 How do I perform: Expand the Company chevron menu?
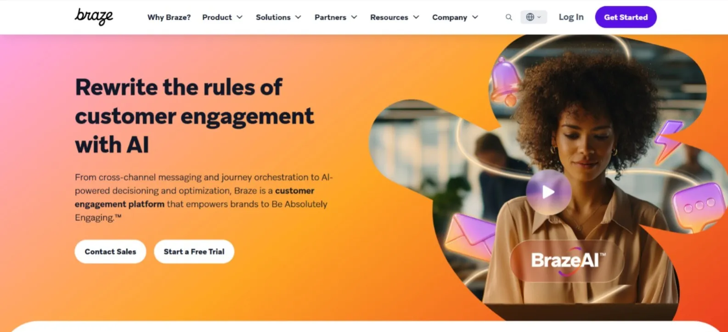(x=455, y=17)
